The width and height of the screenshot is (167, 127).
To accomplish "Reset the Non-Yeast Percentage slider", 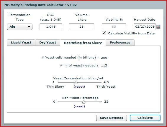I will coord(79,106).
